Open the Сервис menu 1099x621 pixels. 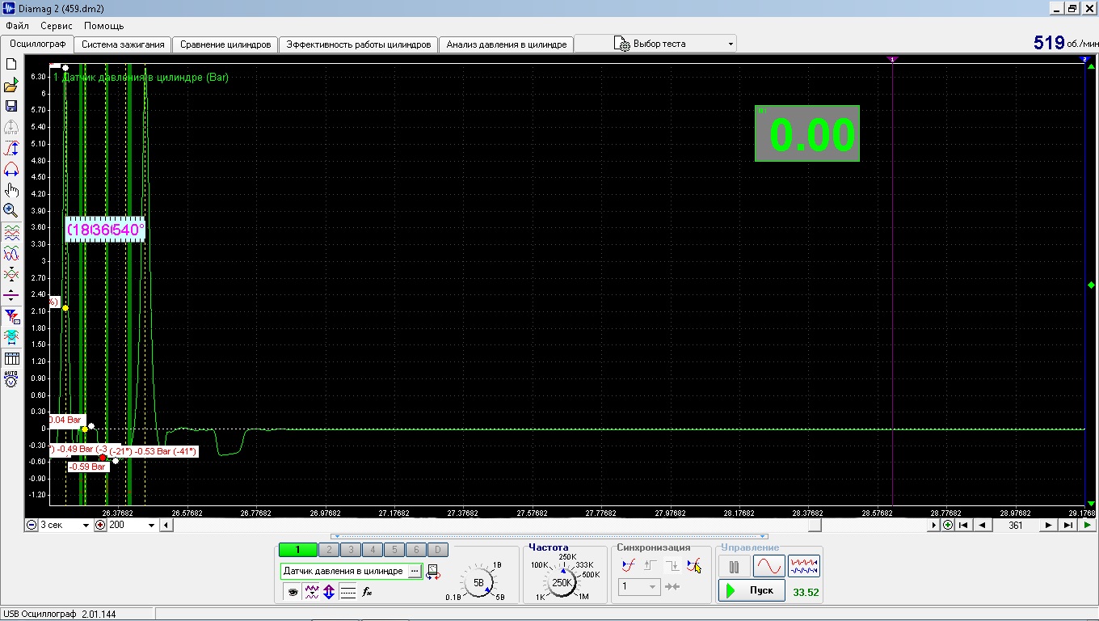pyautogui.click(x=57, y=26)
